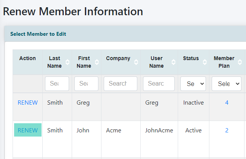The width and height of the screenshot is (246, 159).
Task: Open the Status filter dropdown
Action: tap(193, 84)
